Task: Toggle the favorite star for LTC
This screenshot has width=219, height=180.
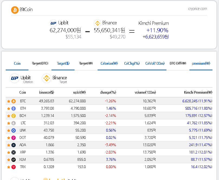Action: [9, 123]
